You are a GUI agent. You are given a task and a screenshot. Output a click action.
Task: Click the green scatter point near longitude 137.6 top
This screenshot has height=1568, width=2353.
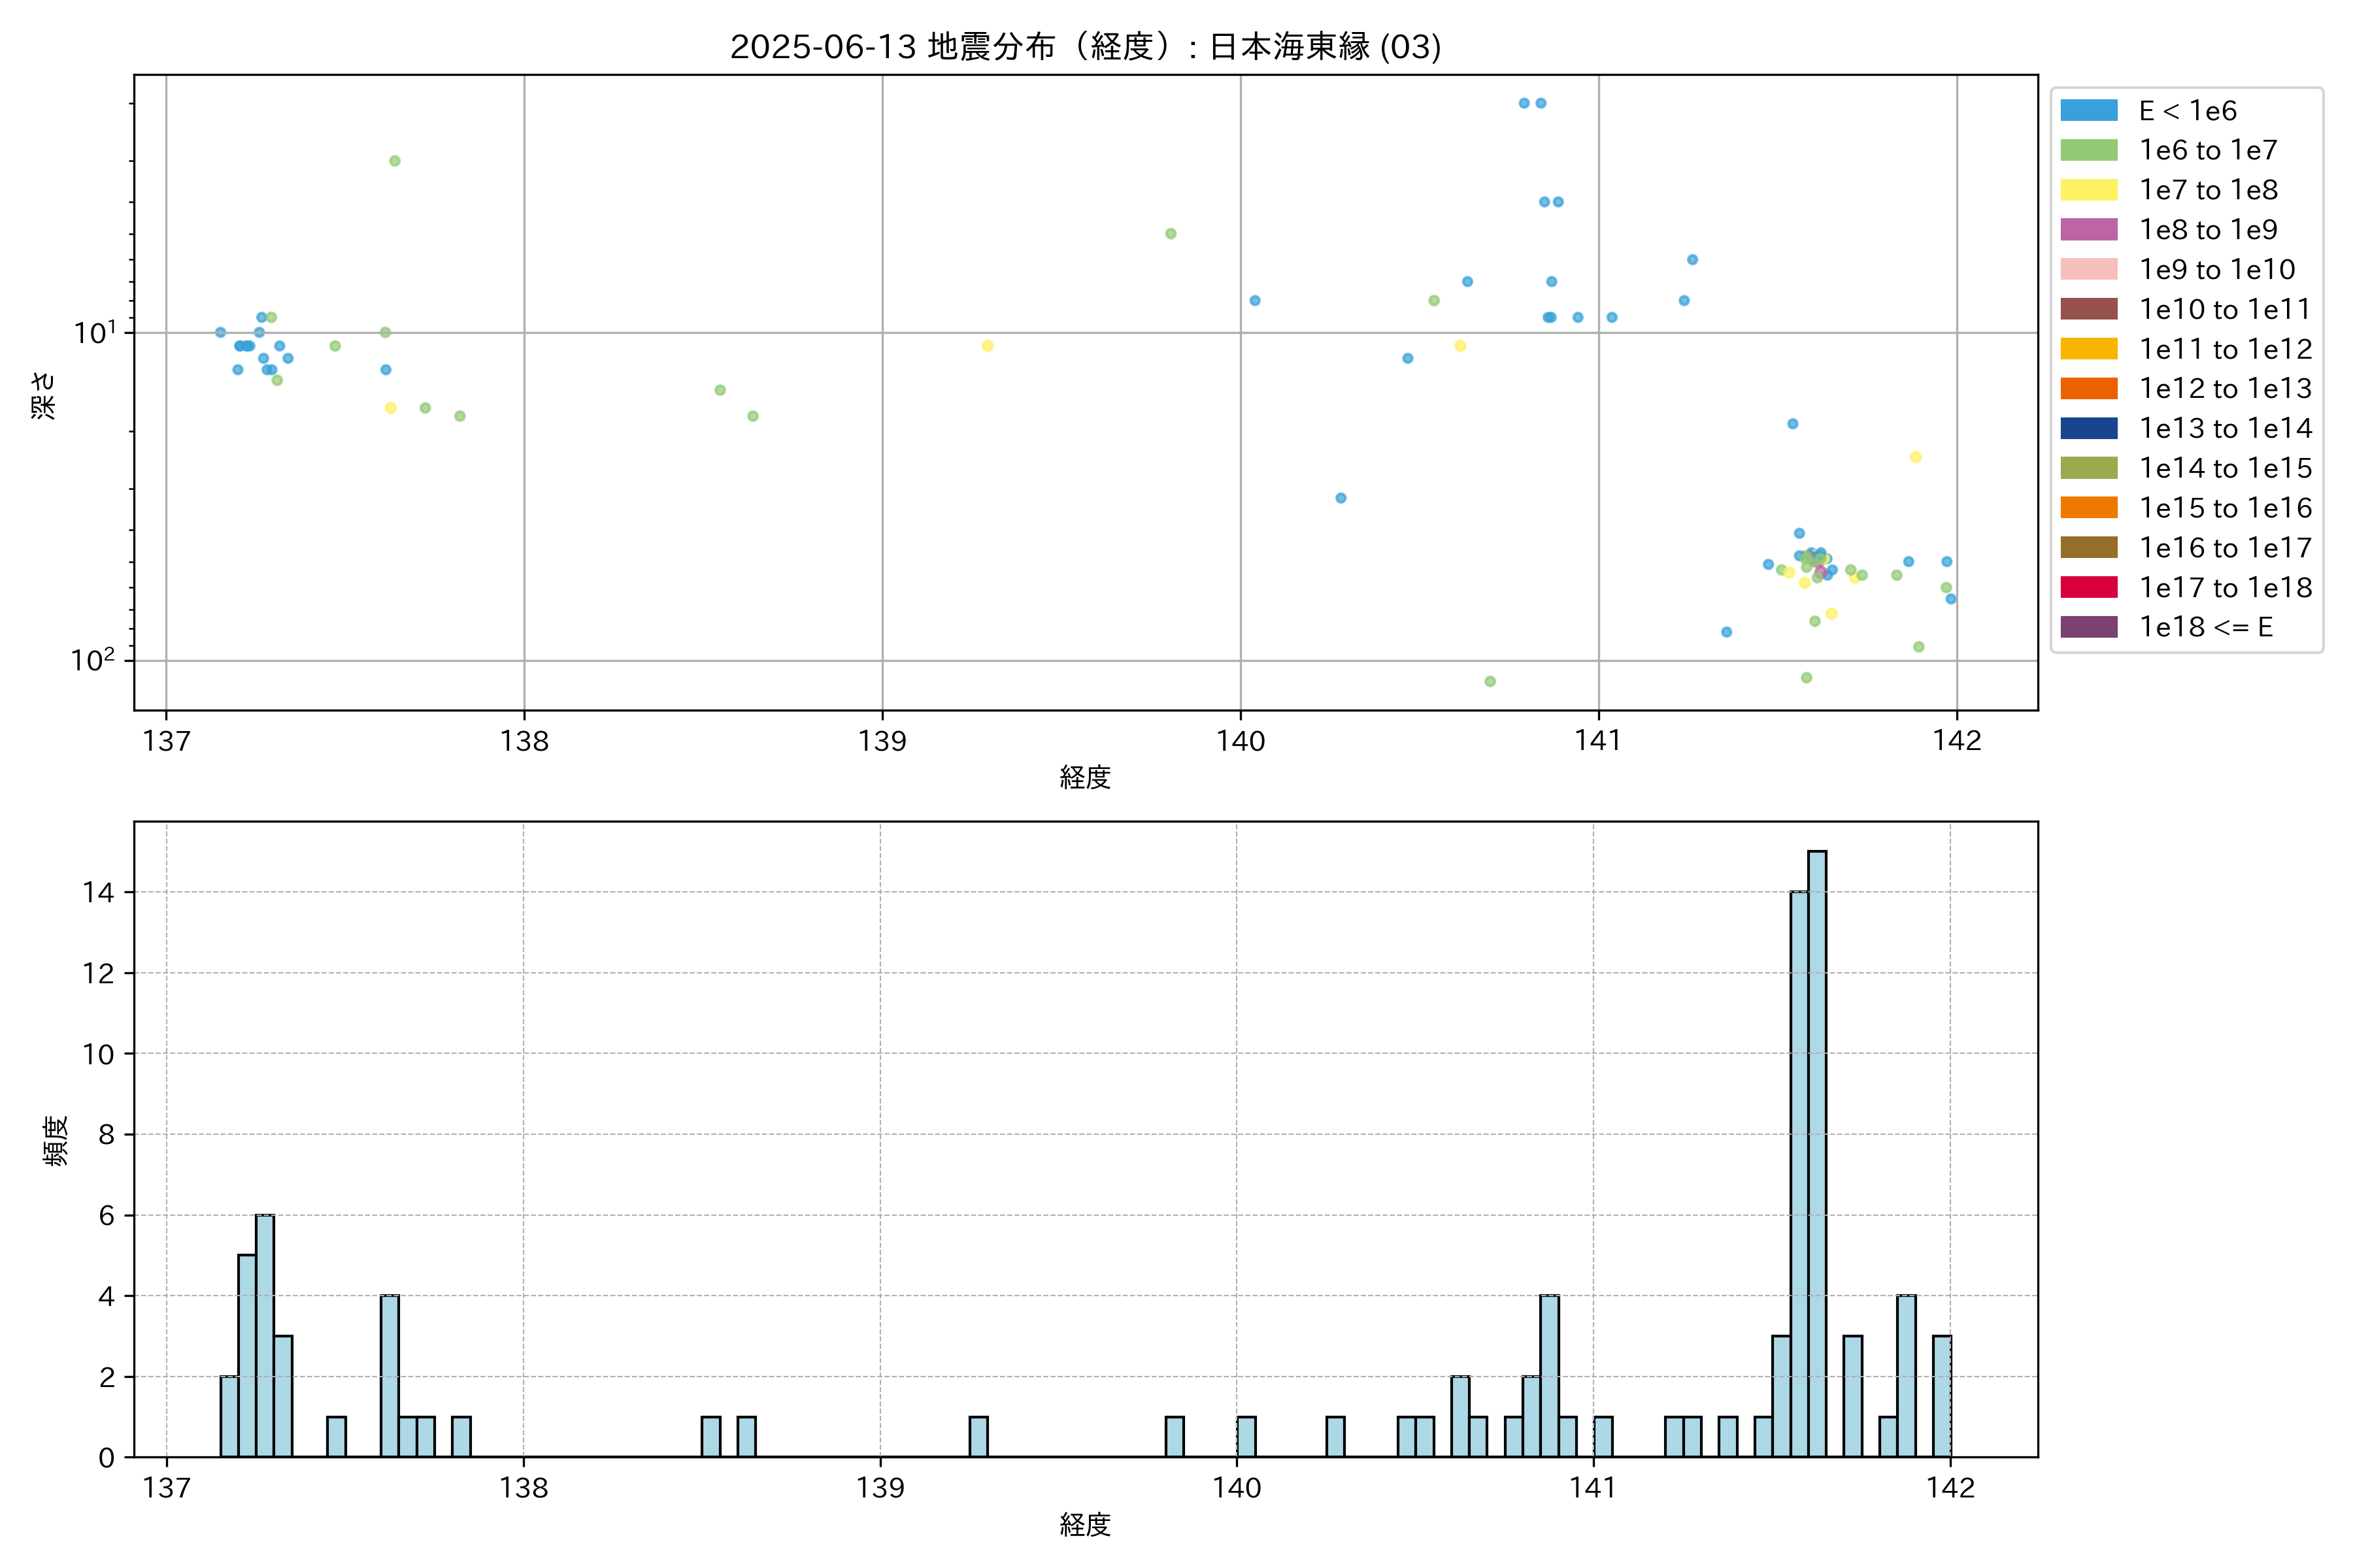[394, 161]
